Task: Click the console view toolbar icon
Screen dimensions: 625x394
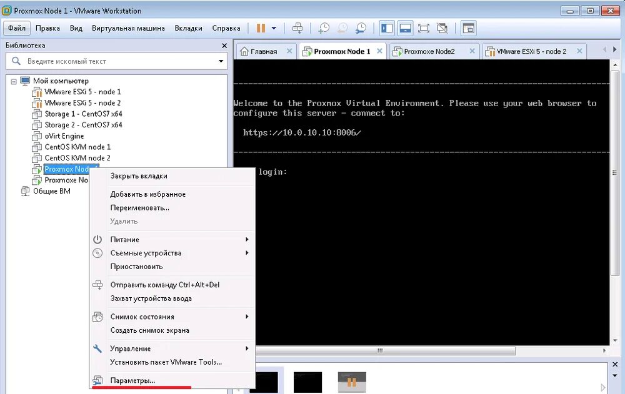Action: click(468, 28)
